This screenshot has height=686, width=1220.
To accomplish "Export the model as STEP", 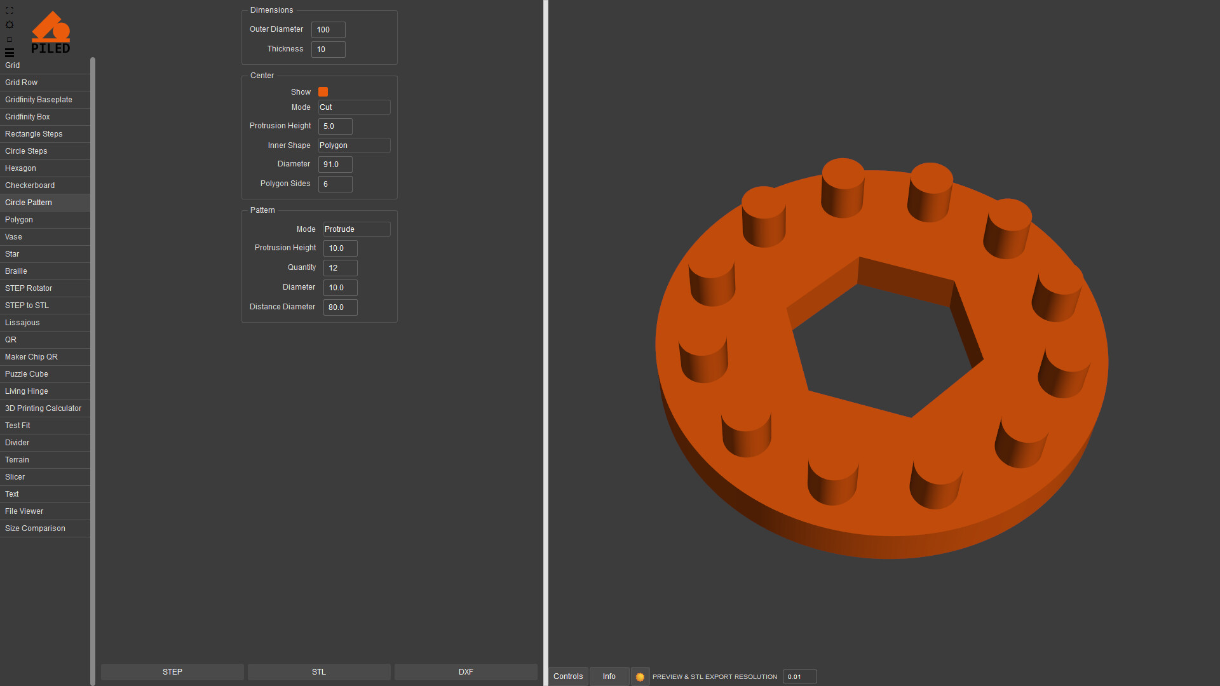I will pyautogui.click(x=172, y=672).
